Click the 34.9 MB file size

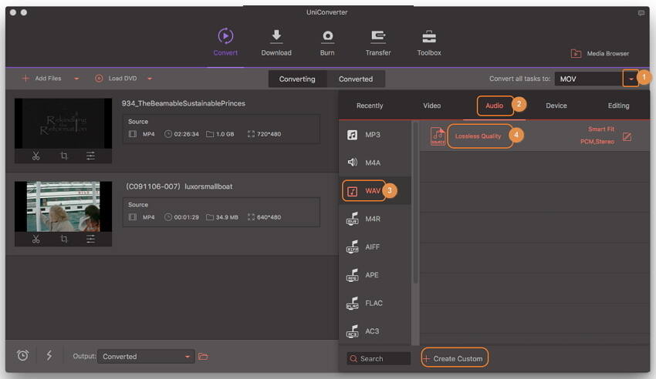tap(227, 217)
